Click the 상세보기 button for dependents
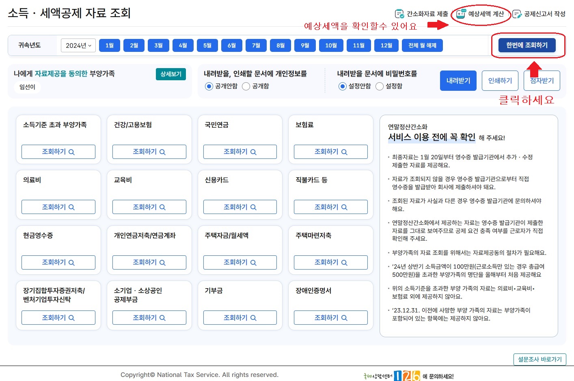The width and height of the screenshot is (574, 381). pyautogui.click(x=170, y=75)
